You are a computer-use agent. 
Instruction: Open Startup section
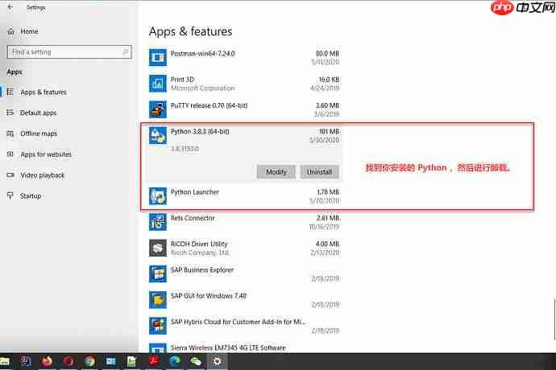[31, 195]
